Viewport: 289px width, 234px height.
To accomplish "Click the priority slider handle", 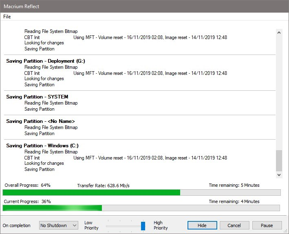I will pos(143,226).
